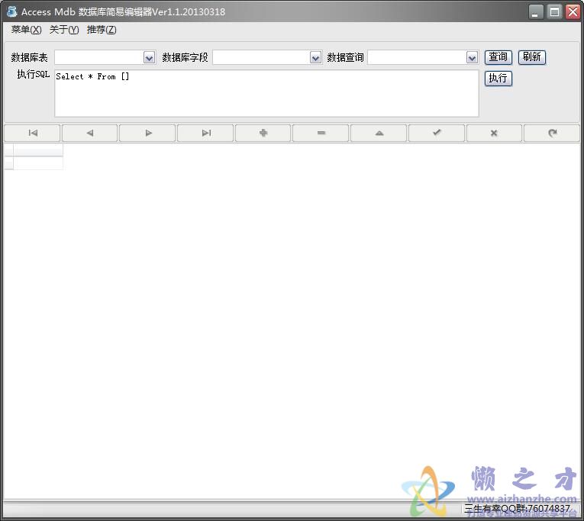Click the 刷新 button
This screenshot has width=584, height=521.
pos(532,57)
